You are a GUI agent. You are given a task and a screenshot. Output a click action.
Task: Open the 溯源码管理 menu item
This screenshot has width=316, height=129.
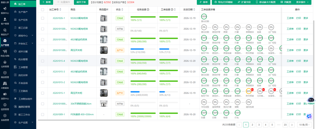point(23,107)
